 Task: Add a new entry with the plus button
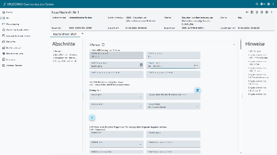(x=92, y=117)
